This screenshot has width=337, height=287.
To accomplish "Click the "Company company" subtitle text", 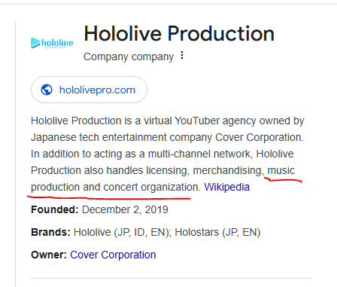I will (129, 56).
